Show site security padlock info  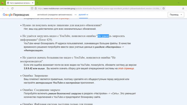pos(36,8)
